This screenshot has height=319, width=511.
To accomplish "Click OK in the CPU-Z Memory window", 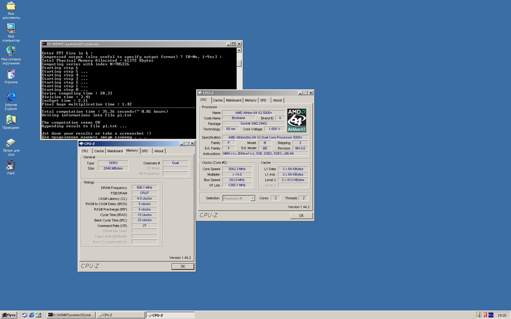I will pyautogui.click(x=183, y=266).
